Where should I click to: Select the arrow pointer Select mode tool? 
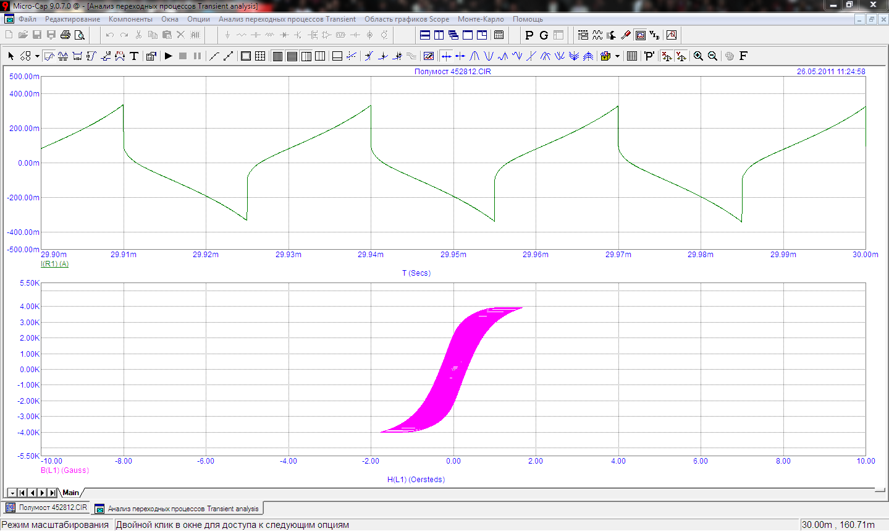tap(11, 56)
